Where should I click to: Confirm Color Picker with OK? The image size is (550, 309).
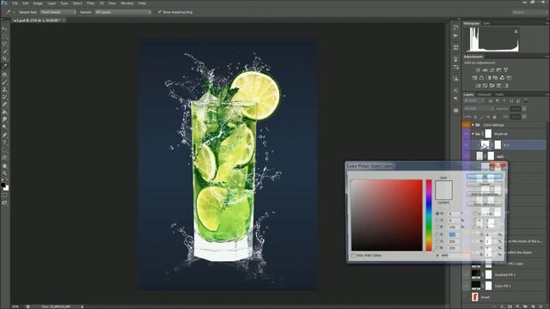point(485,176)
